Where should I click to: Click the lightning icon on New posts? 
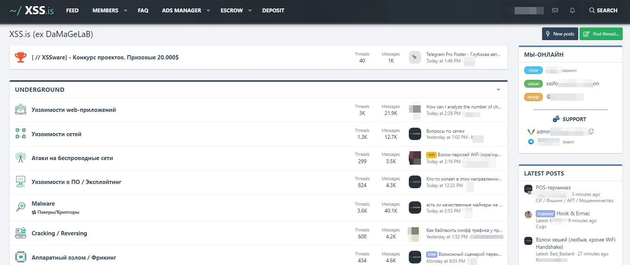coord(548,34)
